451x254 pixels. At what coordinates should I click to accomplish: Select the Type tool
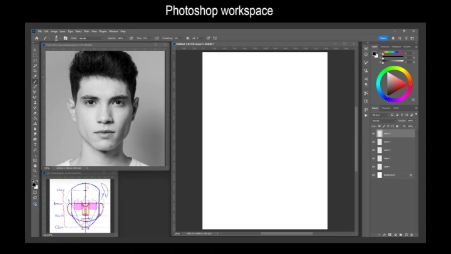tap(35, 144)
